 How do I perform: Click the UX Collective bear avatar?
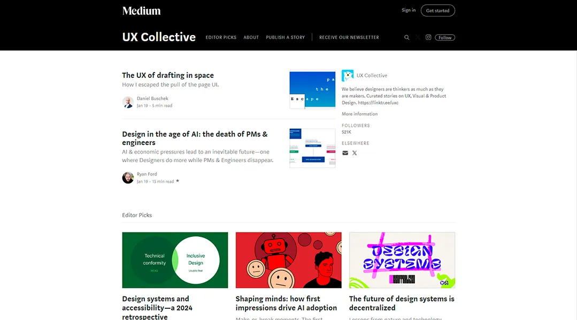pyautogui.click(x=348, y=76)
